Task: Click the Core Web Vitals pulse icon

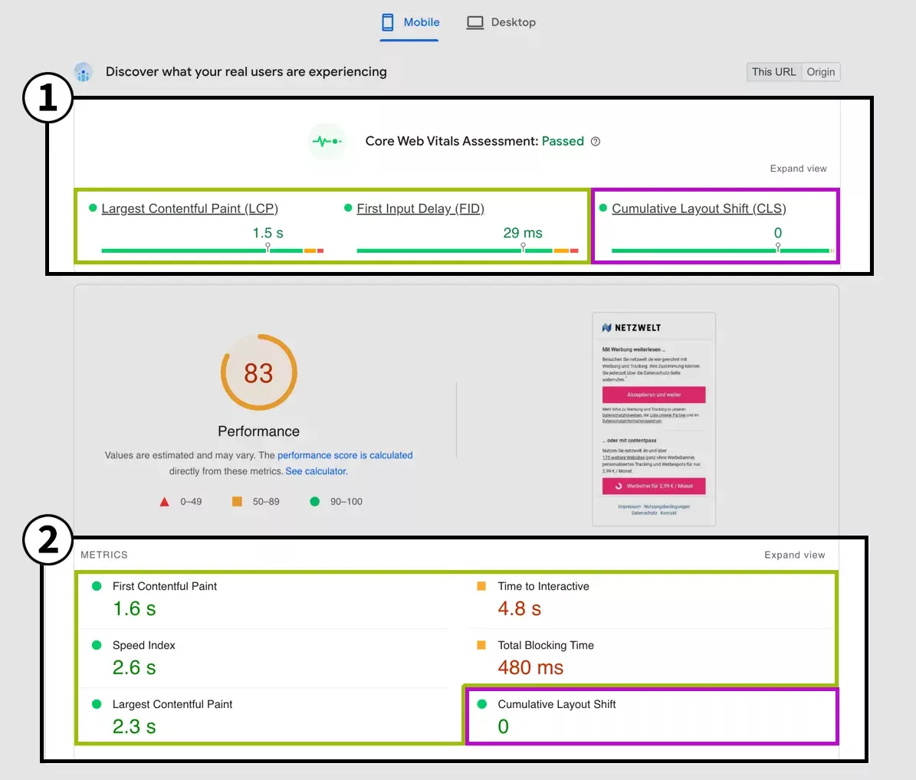Action: tap(327, 142)
